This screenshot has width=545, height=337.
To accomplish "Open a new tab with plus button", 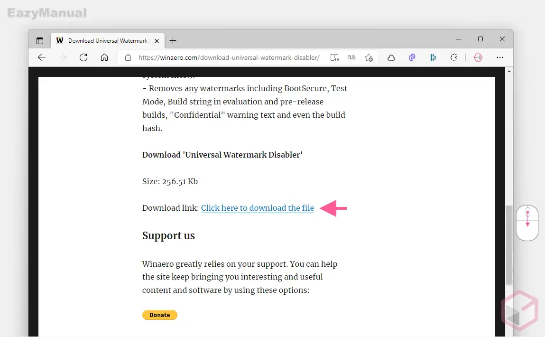I will pos(173,41).
